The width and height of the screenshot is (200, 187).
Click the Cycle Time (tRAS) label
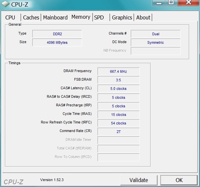click(77, 114)
